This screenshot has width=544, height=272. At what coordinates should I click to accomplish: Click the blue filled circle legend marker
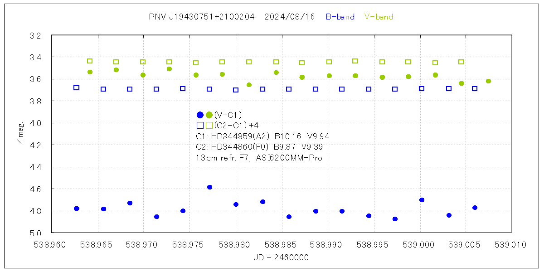[200, 115]
